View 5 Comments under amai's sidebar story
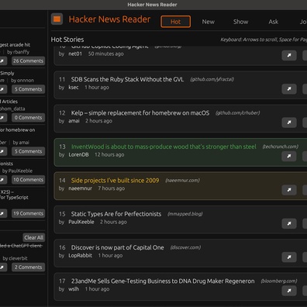Screen dimensions: 307x307 (x=28, y=151)
